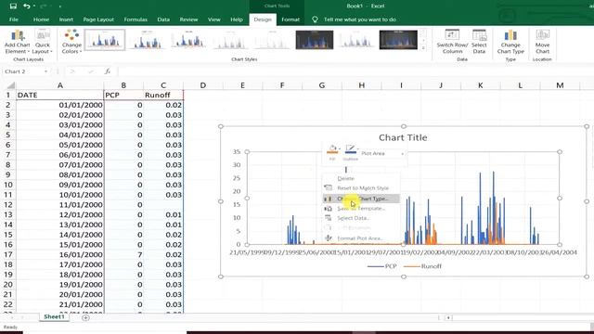Select column M header
The image size is (594, 334).
coord(560,85)
